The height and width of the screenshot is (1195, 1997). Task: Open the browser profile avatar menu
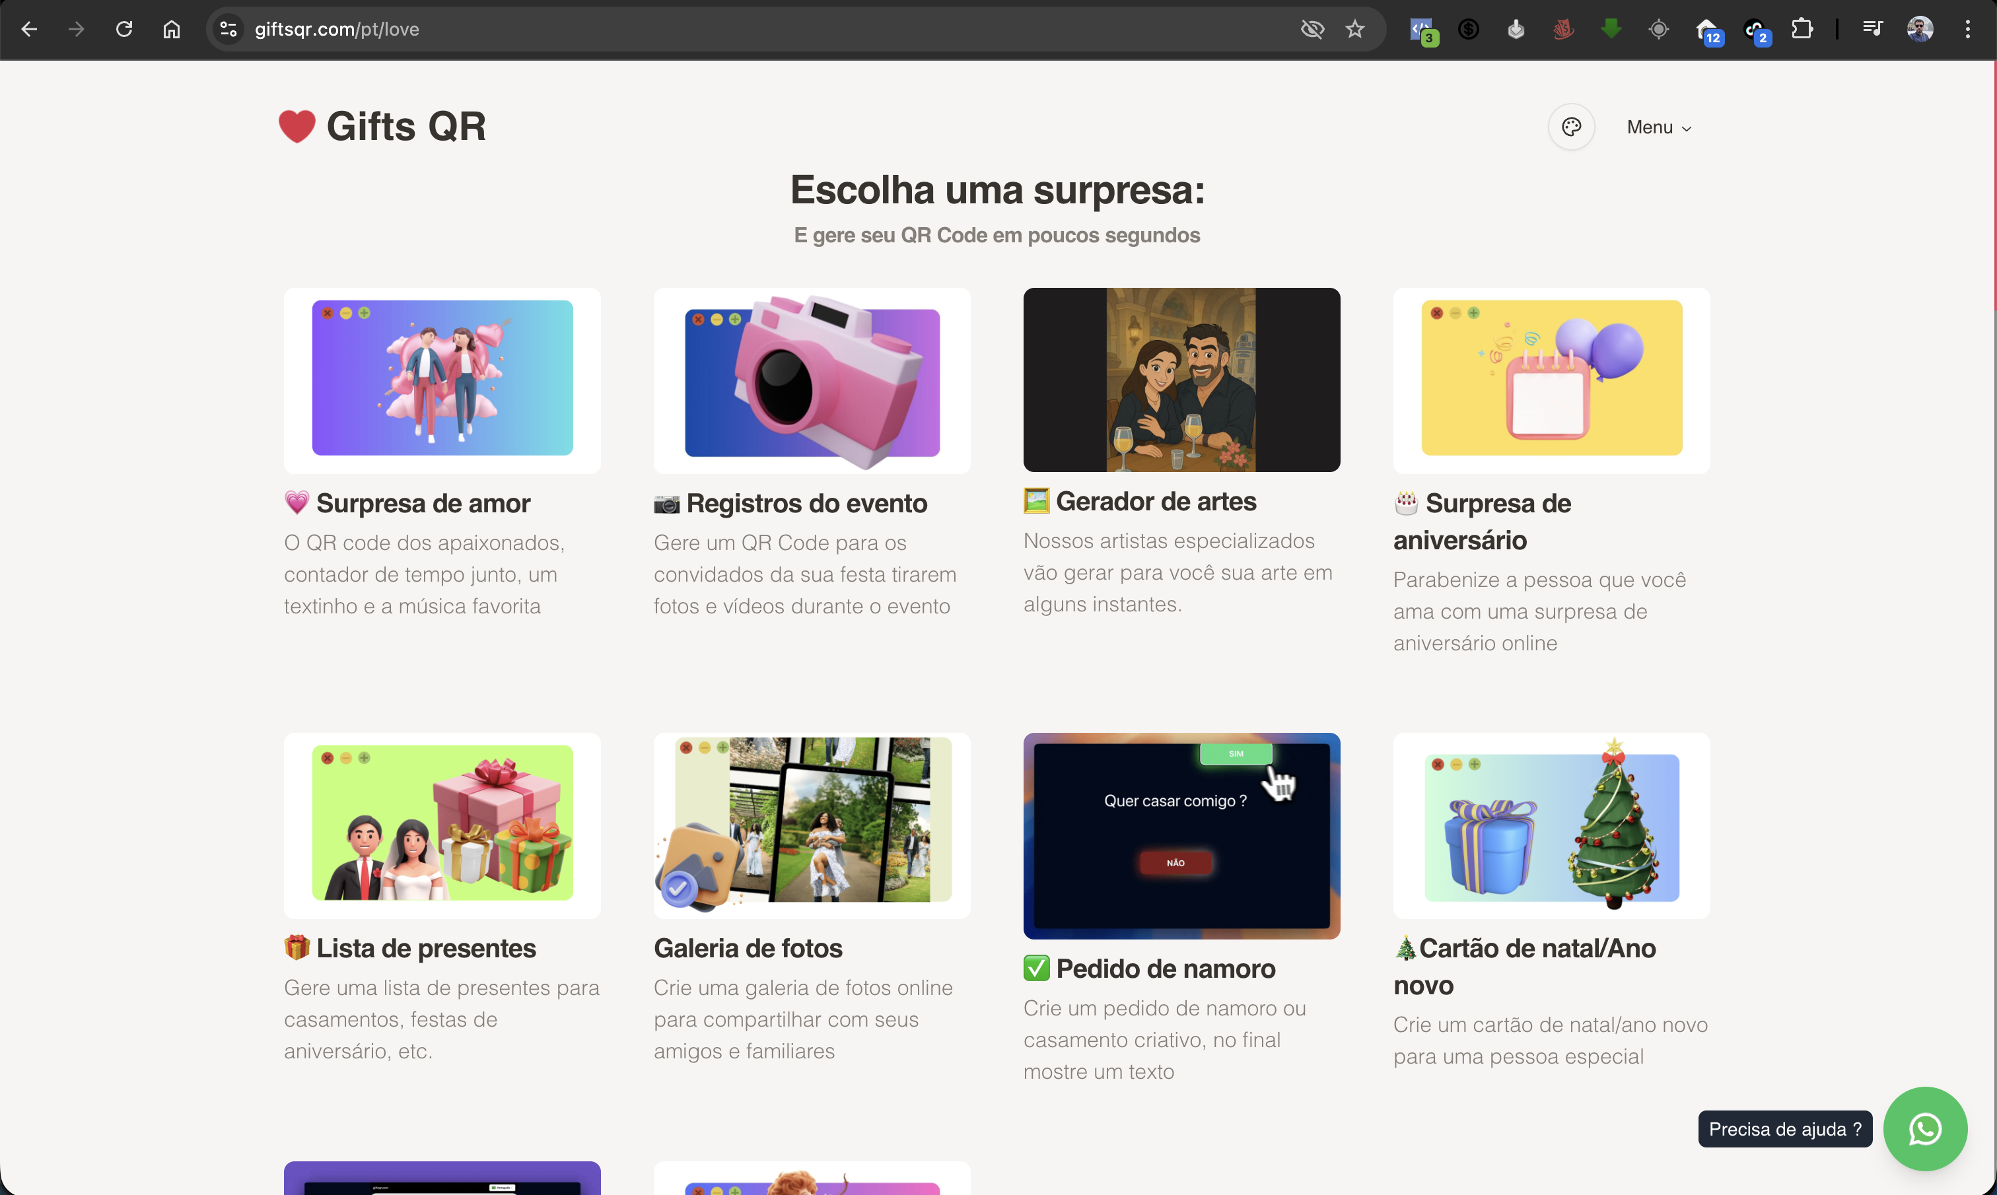click(1920, 30)
